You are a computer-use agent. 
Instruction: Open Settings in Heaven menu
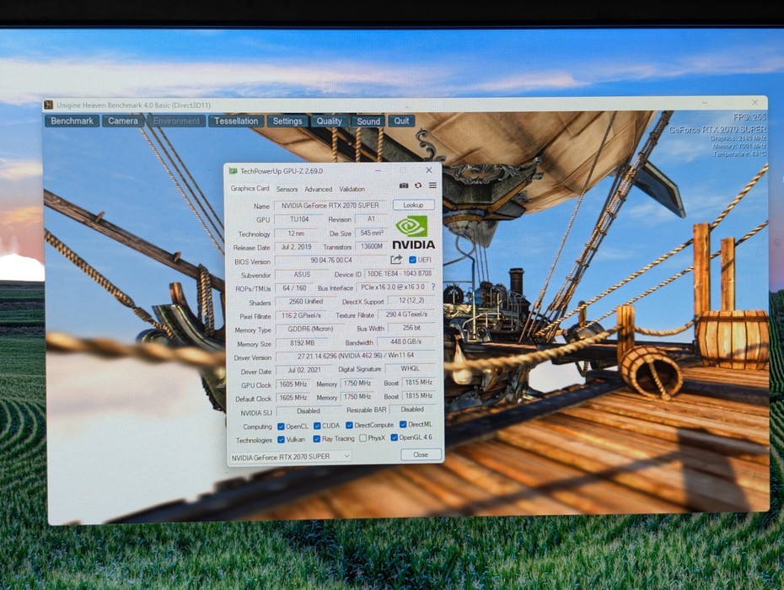point(287,121)
